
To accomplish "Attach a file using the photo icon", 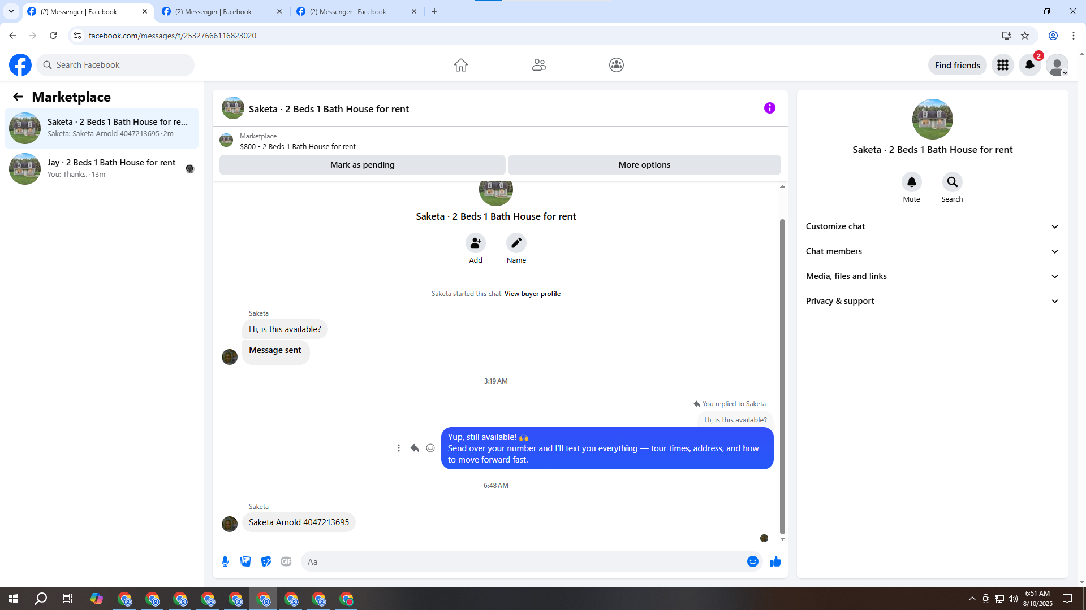I will (245, 561).
